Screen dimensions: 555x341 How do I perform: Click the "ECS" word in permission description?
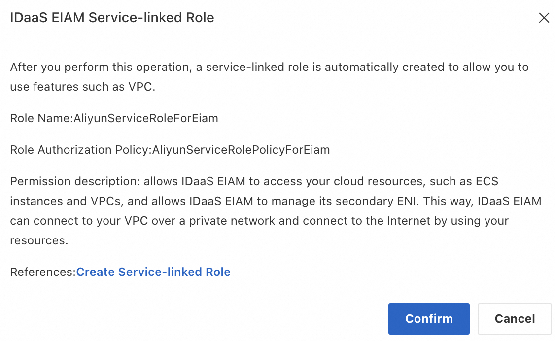click(x=486, y=181)
